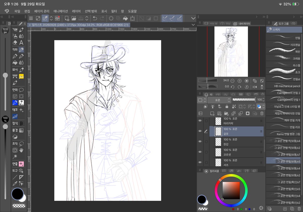Zoom in using the Navigator plus button
The image size is (303, 212).
240,81
